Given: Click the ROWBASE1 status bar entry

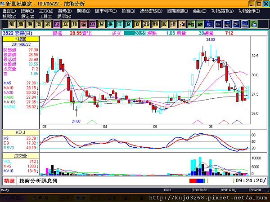Looking at the screenshot, I should tap(200, 190).
